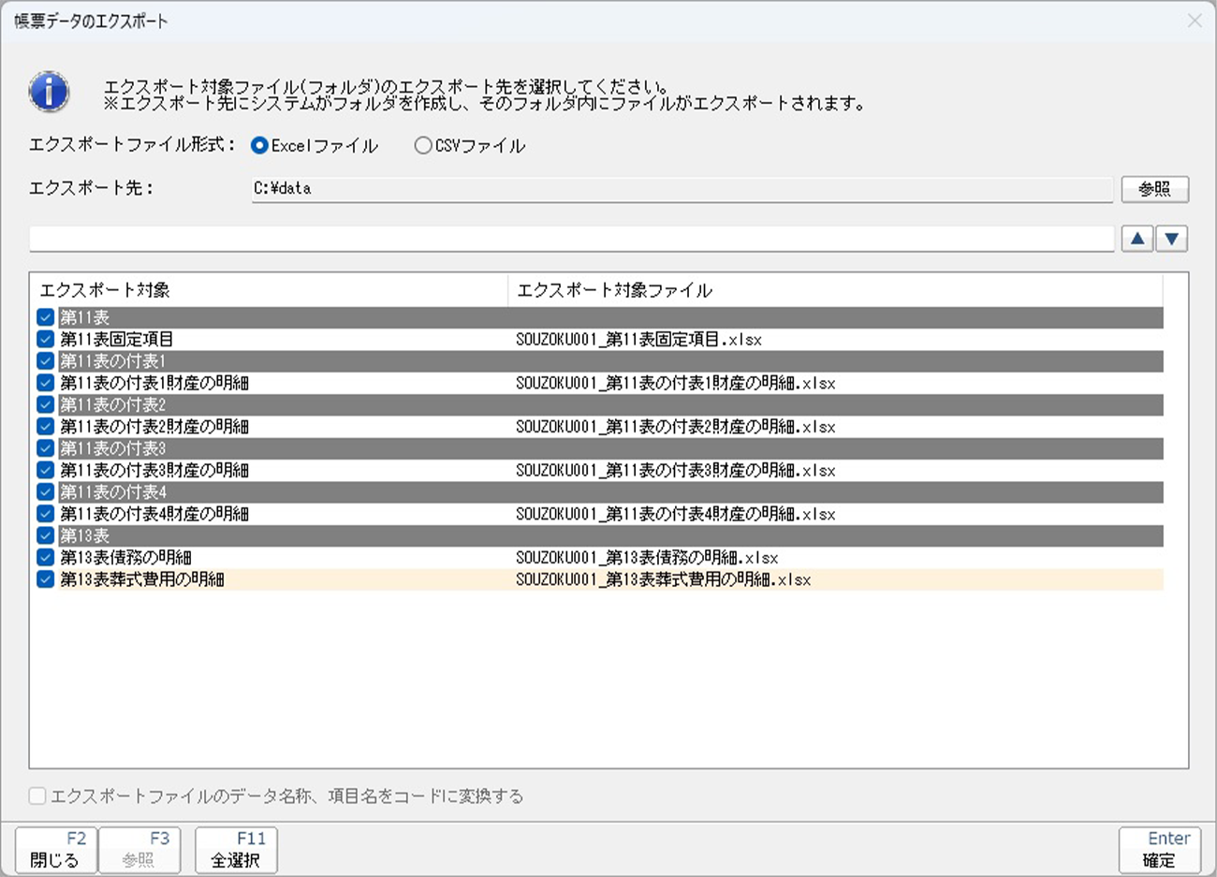Uncheck the 第13表 group checkbox

45,535
